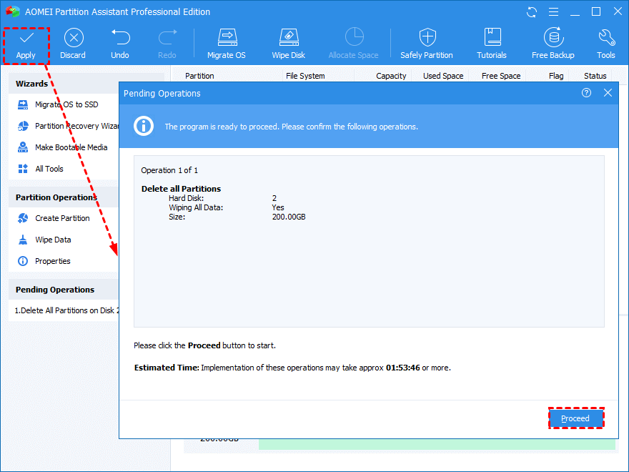Click the AOMEI app logo icon

(13, 11)
